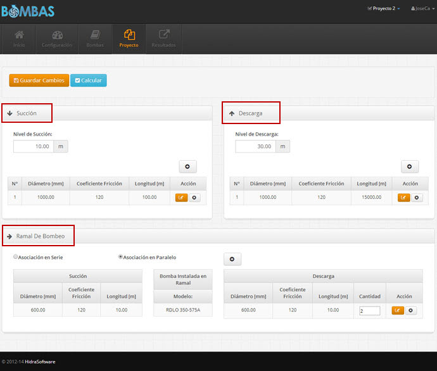Click the delete icon in Descarga table row
The height and width of the screenshot is (371, 437).
[x=417, y=198]
